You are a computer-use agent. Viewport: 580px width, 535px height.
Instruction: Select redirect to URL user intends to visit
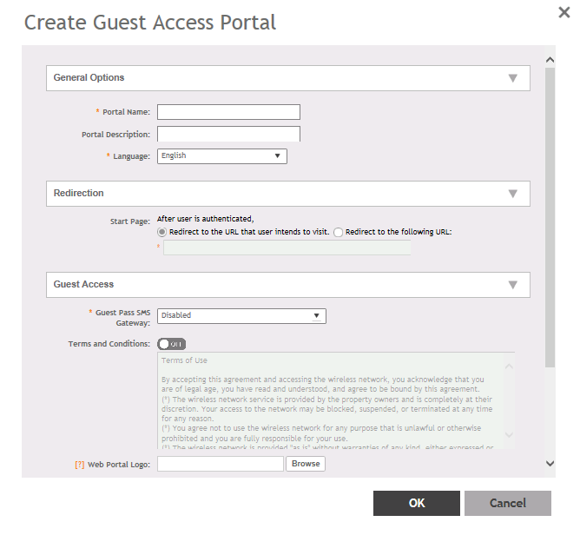click(x=161, y=233)
